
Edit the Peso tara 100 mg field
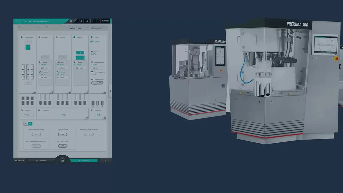pyautogui.click(x=28, y=115)
